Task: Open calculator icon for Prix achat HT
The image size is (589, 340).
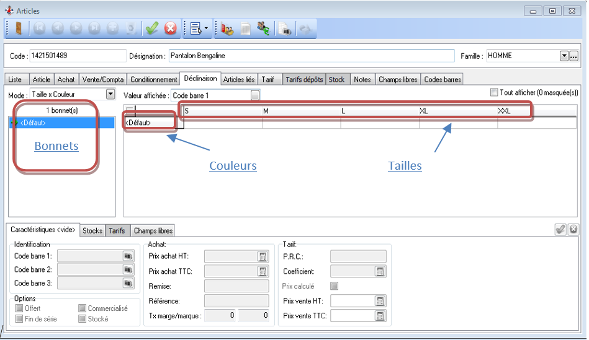Action: point(262,256)
